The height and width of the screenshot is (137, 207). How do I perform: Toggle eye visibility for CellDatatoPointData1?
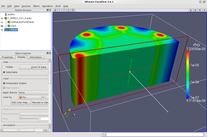click(2, 22)
